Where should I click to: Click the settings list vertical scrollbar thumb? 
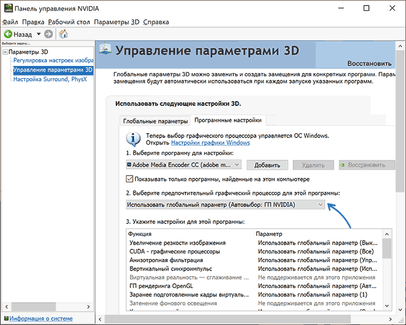click(x=387, y=249)
